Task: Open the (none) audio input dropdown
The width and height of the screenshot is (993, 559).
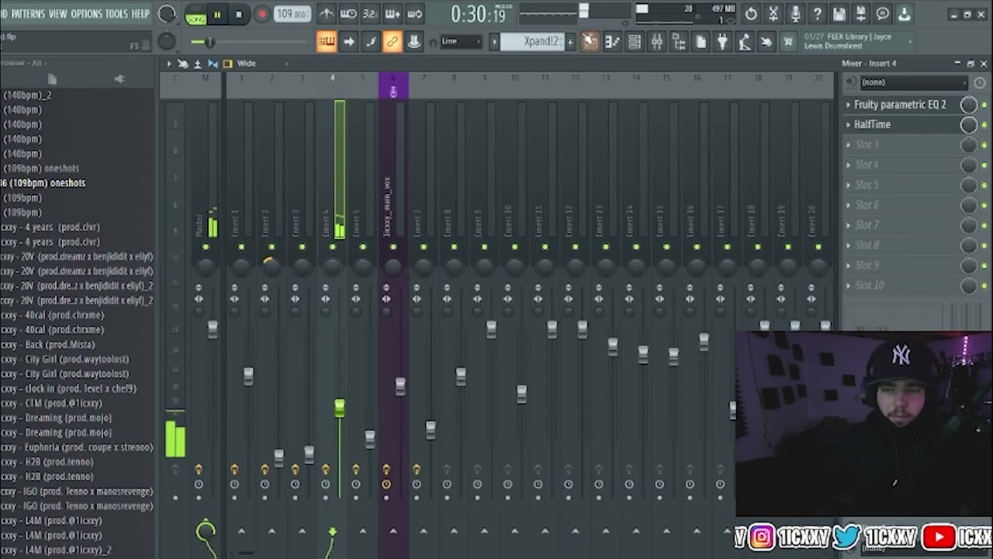Action: pos(914,82)
